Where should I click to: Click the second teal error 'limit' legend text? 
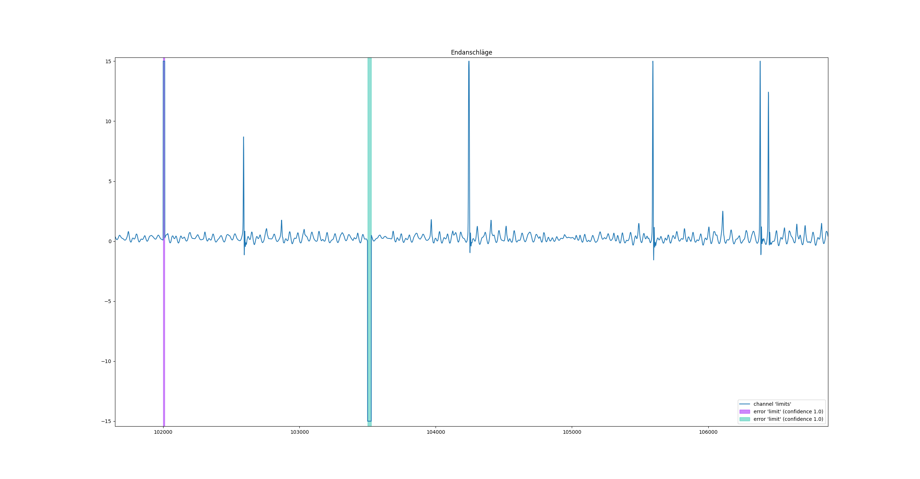point(788,419)
